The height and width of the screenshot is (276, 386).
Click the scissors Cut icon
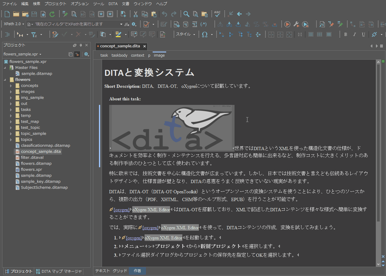click(x=136, y=14)
